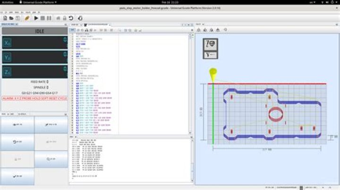The width and height of the screenshot is (340, 190).
Task: Home the machine via toolbar house icon
Action: click(58, 18)
